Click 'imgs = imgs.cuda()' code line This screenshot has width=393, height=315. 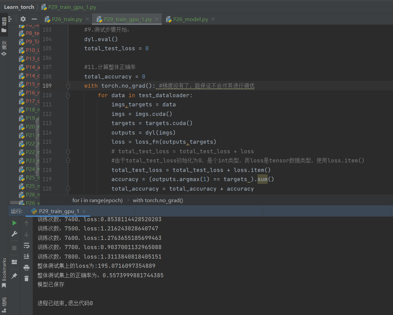142,114
